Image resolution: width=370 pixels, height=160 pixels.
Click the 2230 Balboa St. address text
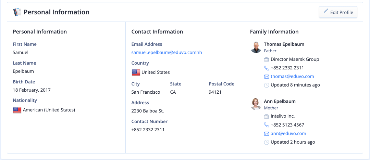(x=147, y=111)
